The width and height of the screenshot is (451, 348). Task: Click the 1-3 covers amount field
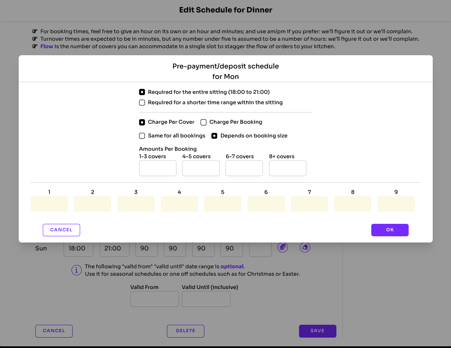158,168
